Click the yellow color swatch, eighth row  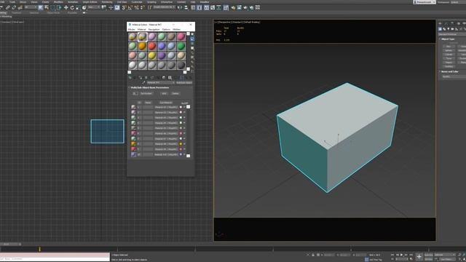181,144
